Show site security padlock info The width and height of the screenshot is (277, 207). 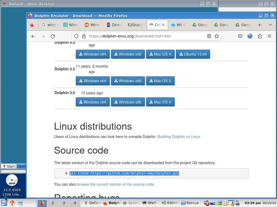pos(84,36)
